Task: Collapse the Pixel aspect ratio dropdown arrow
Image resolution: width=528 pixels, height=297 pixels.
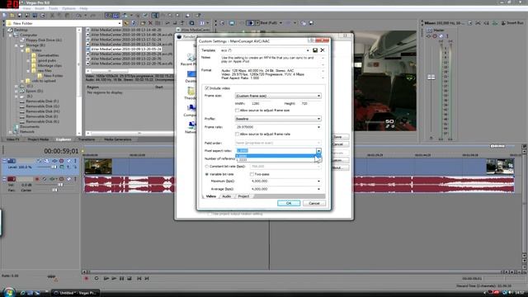Action: [x=318, y=151]
